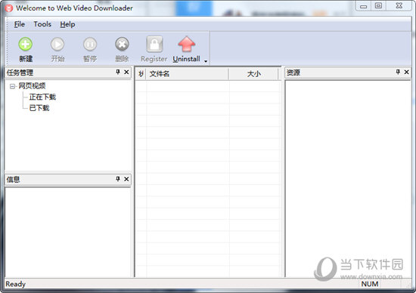The image size is (416, 293).
Task: Sort by the 大小 column header
Action: point(253,74)
